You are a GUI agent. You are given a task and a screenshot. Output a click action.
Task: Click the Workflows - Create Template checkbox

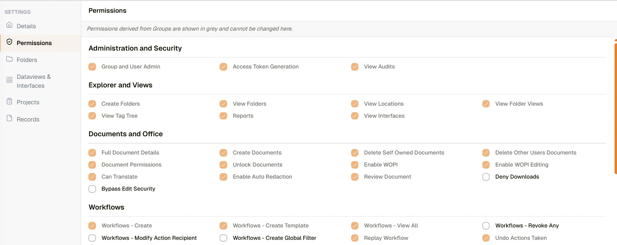click(x=223, y=226)
